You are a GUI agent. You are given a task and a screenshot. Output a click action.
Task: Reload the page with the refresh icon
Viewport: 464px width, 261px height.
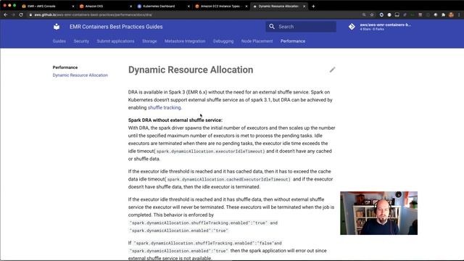(x=21, y=14)
